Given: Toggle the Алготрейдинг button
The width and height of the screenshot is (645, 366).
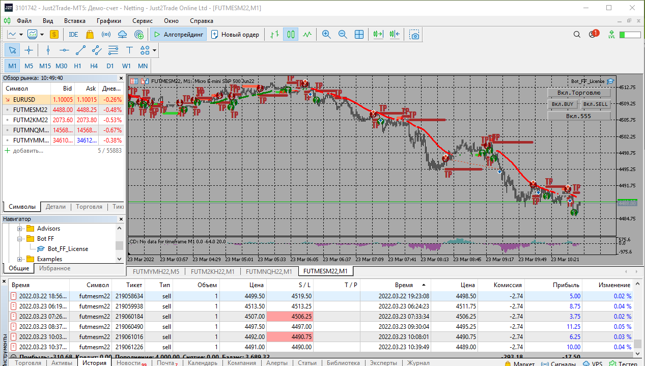Looking at the screenshot, I should tap(178, 35).
